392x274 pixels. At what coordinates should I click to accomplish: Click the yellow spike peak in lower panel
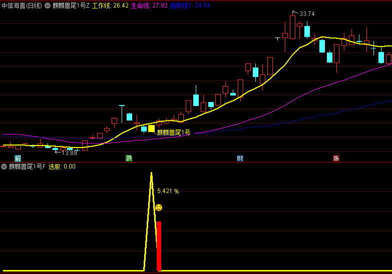coord(151,175)
